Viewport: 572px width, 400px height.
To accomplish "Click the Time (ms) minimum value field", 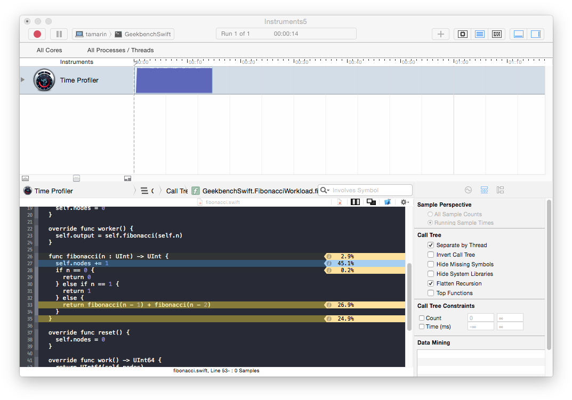I will click(480, 326).
